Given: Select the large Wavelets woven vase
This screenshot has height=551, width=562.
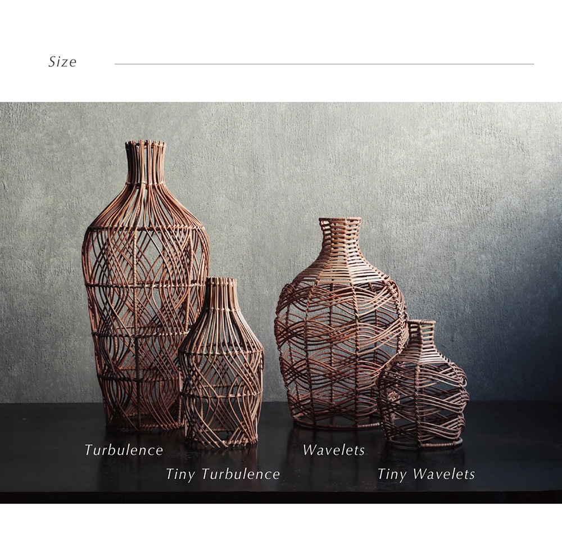Looking at the screenshot, I should click(x=341, y=323).
